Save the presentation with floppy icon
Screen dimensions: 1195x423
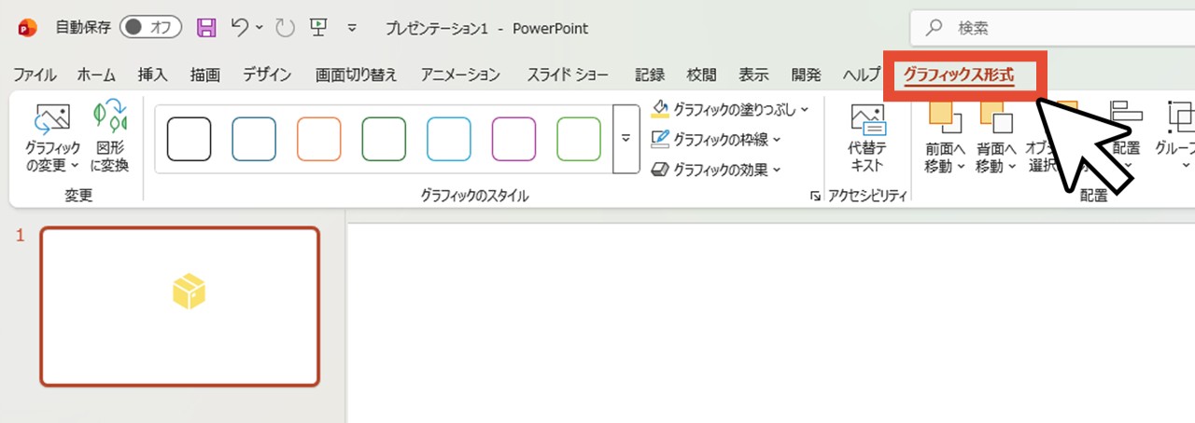(x=206, y=28)
